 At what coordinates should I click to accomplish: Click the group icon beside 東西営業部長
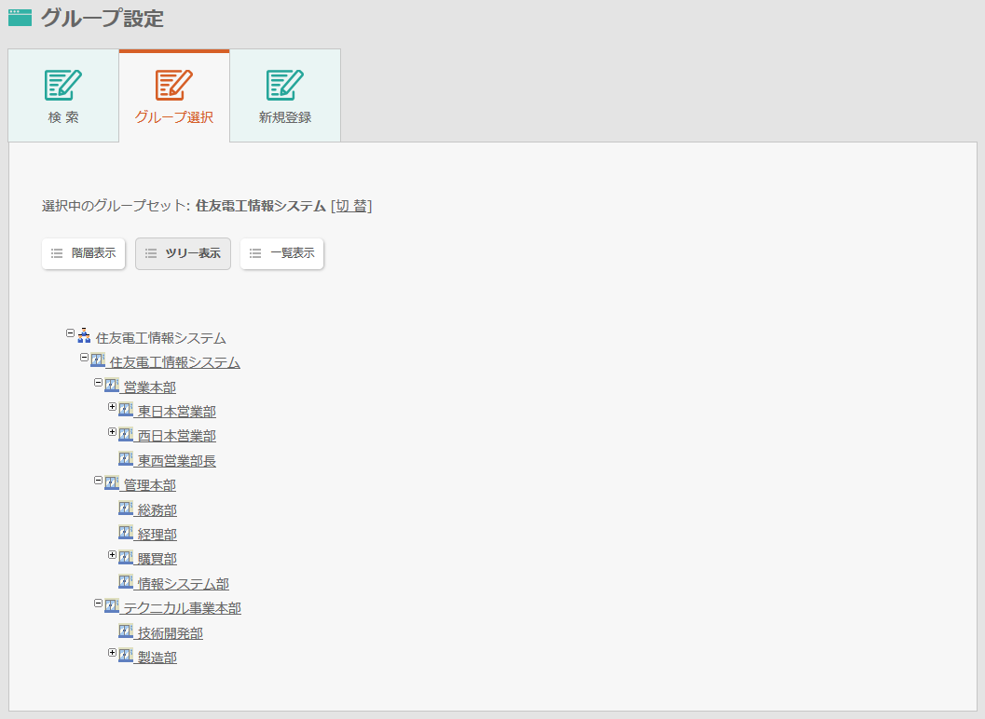[x=126, y=458]
